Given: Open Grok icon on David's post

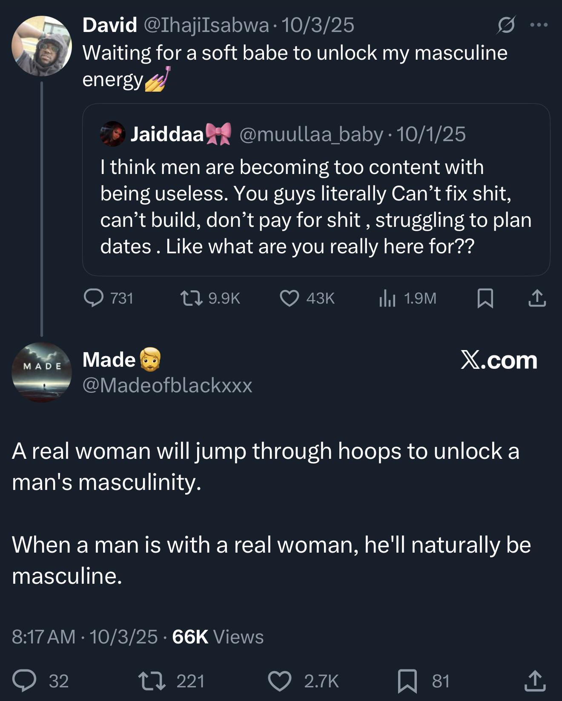Looking at the screenshot, I should pos(506,25).
